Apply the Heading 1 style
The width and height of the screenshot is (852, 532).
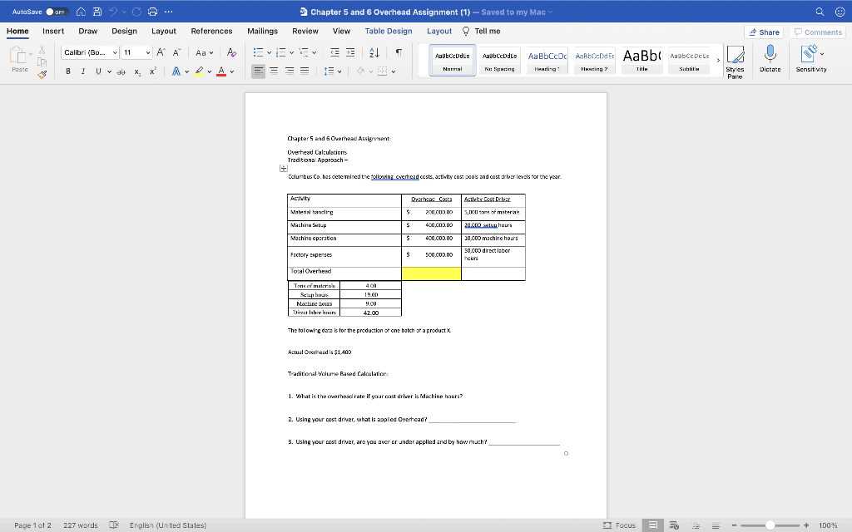point(547,60)
